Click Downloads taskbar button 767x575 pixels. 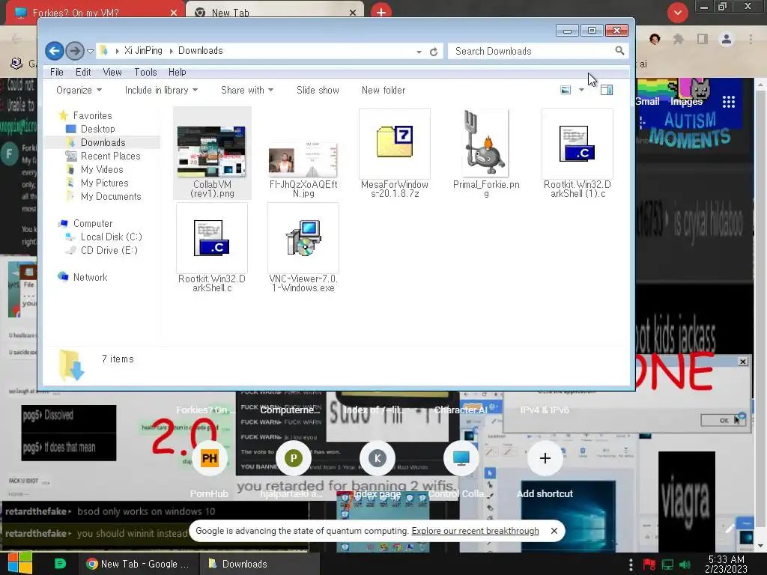click(260, 564)
